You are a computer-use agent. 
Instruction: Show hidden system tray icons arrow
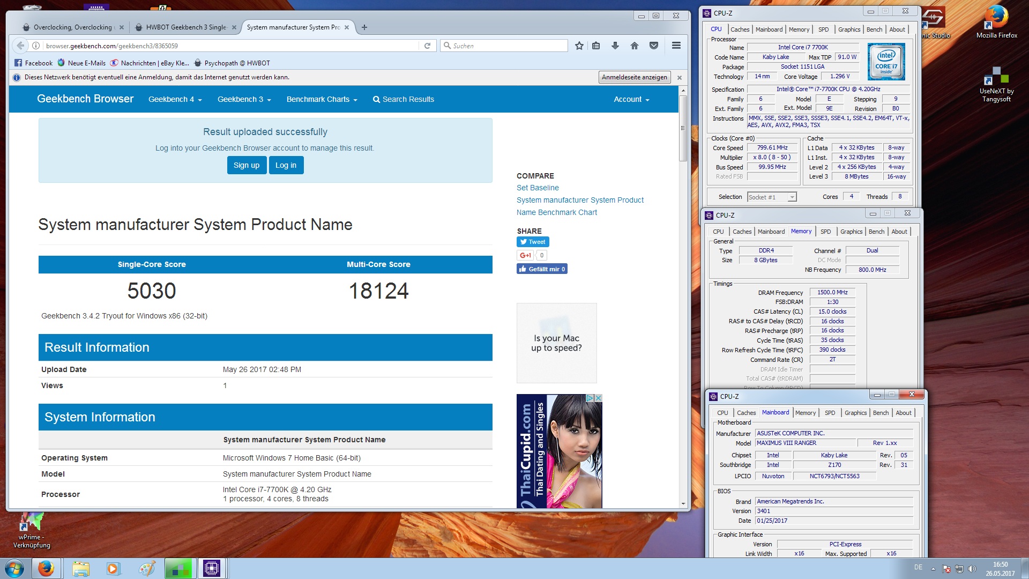click(933, 569)
